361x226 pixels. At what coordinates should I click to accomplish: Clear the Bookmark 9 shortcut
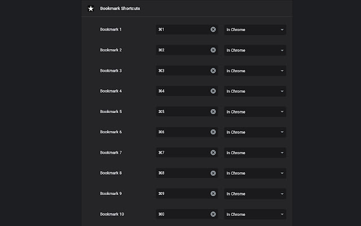click(213, 193)
